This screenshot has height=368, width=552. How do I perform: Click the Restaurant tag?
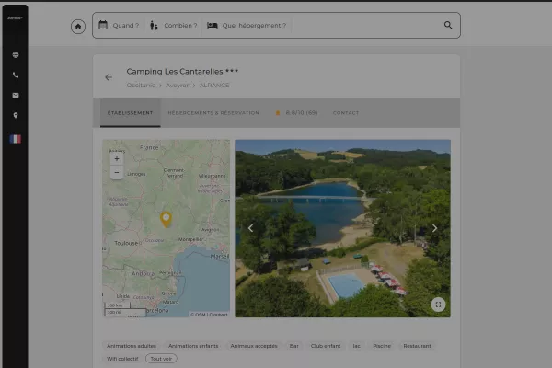[x=417, y=346]
